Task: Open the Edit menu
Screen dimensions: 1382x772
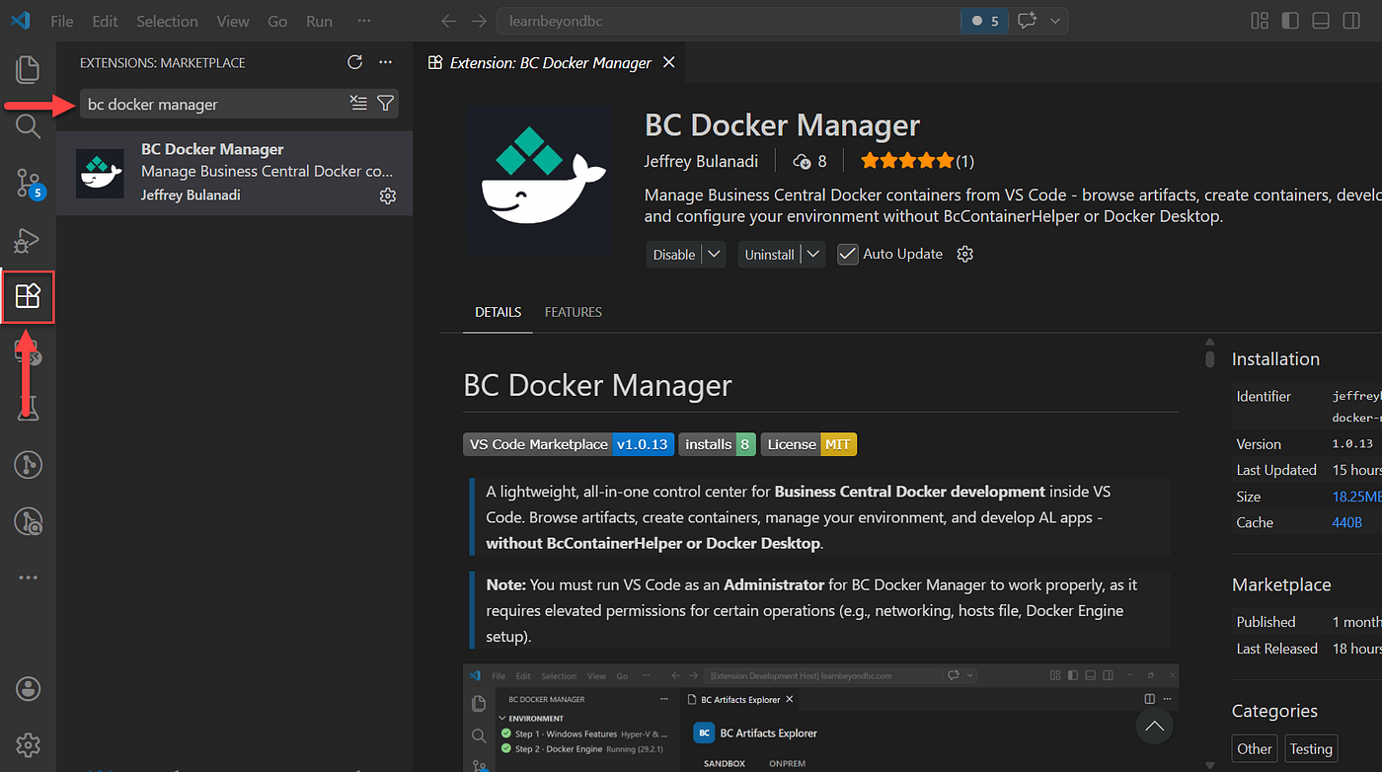Action: point(105,21)
